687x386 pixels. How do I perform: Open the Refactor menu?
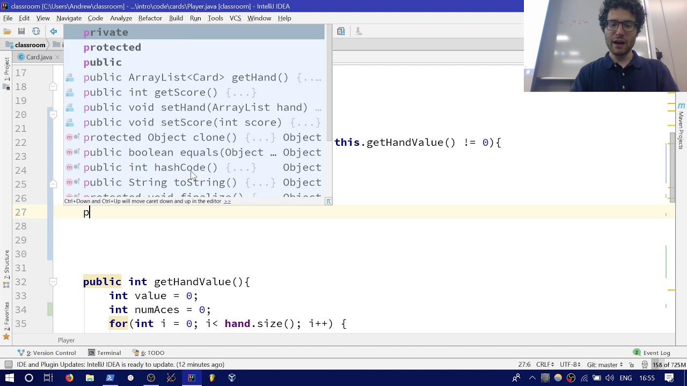(x=150, y=18)
